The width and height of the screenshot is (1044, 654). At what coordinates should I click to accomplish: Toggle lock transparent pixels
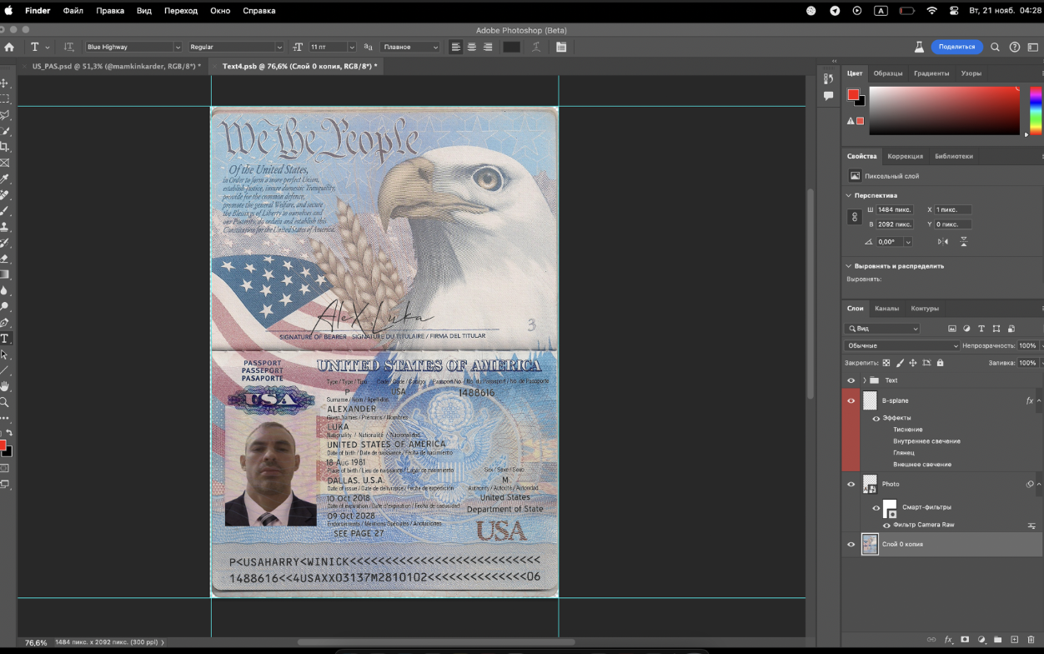pyautogui.click(x=886, y=363)
